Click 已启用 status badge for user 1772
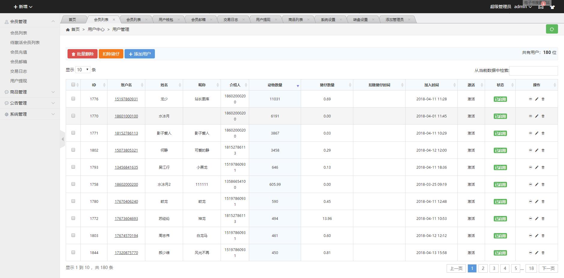Viewport: 564px width, 278px height. click(x=500, y=219)
